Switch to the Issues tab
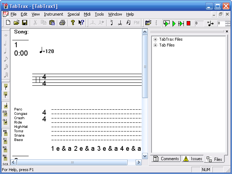Image resolution: width=232 pixels, height=174 pixels. 192,159
